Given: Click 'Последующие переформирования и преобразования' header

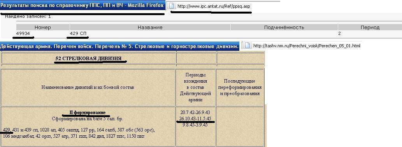Looking at the screenshot, I should click(240, 87).
